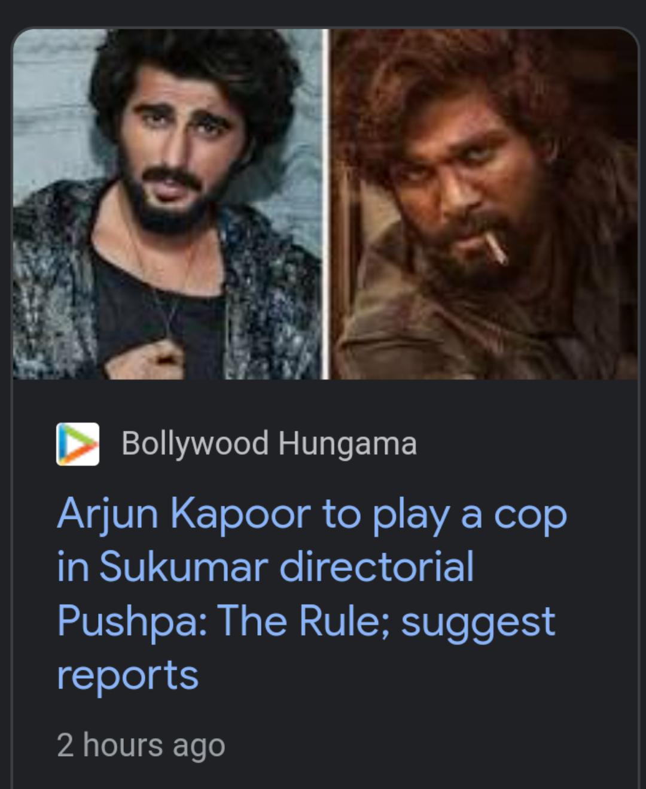Viewport: 646px width, 789px height.
Task: Click the word 'reports' ending the headline
Action: click(x=127, y=675)
